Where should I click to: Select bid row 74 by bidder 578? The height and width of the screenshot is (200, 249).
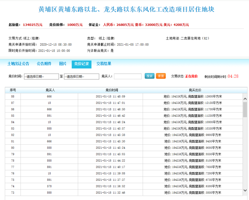point(49,186)
